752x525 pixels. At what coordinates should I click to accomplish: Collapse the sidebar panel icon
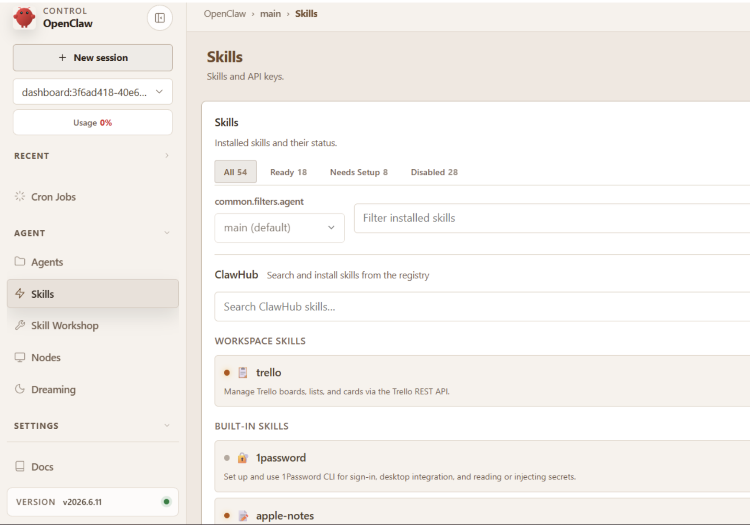point(160,18)
